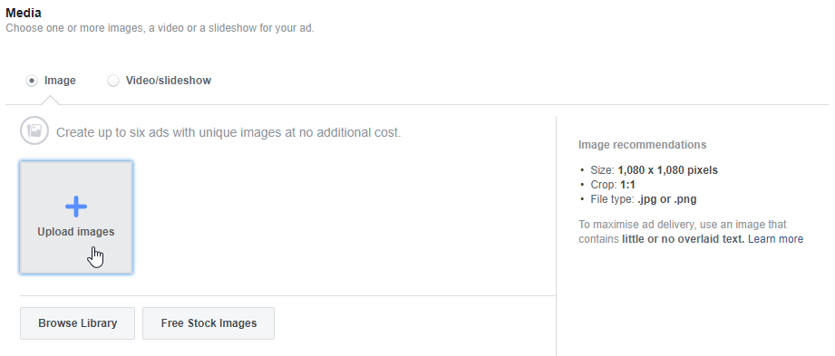
Task: Click the blue plus icon
Action: [76, 207]
